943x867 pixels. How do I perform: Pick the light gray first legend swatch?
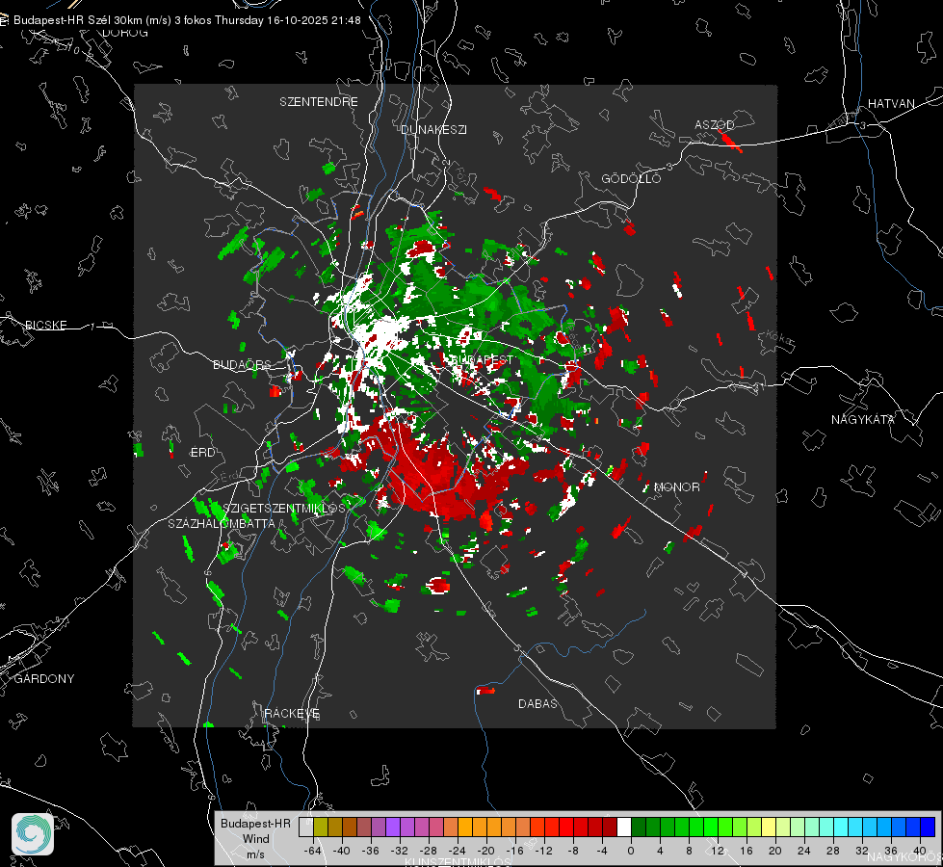coord(306,828)
